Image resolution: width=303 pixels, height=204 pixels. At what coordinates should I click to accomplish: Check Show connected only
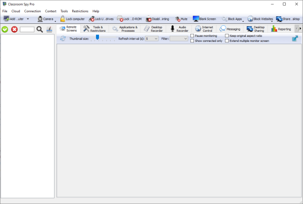click(192, 41)
